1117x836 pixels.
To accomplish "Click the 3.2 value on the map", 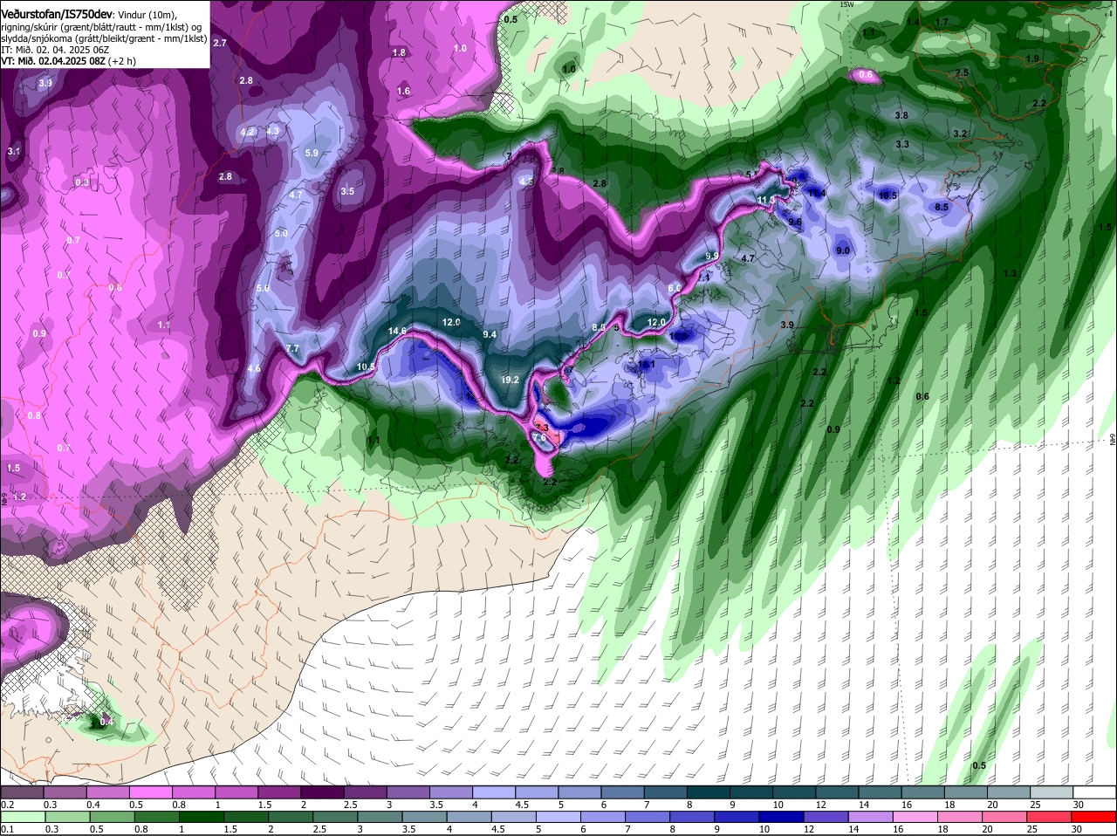I will (961, 134).
